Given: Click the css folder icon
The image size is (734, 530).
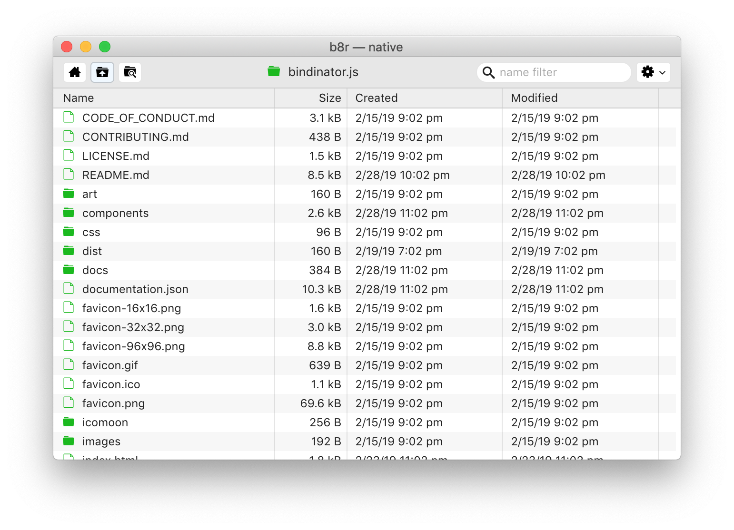Looking at the screenshot, I should pyautogui.click(x=69, y=231).
